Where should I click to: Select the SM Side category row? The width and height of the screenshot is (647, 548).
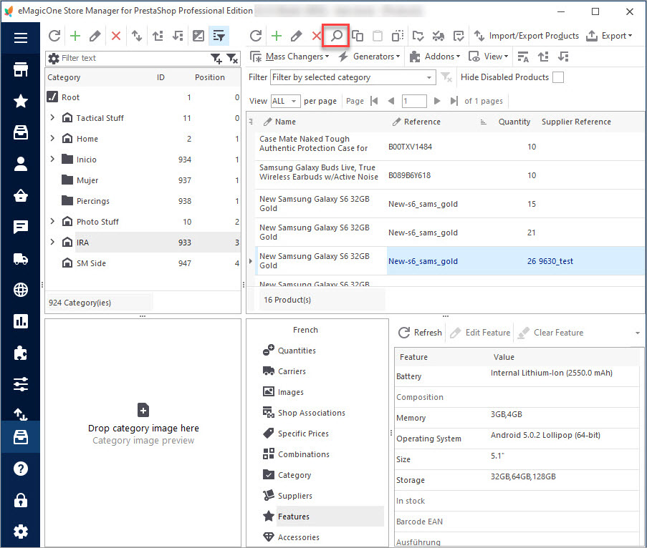pos(143,263)
